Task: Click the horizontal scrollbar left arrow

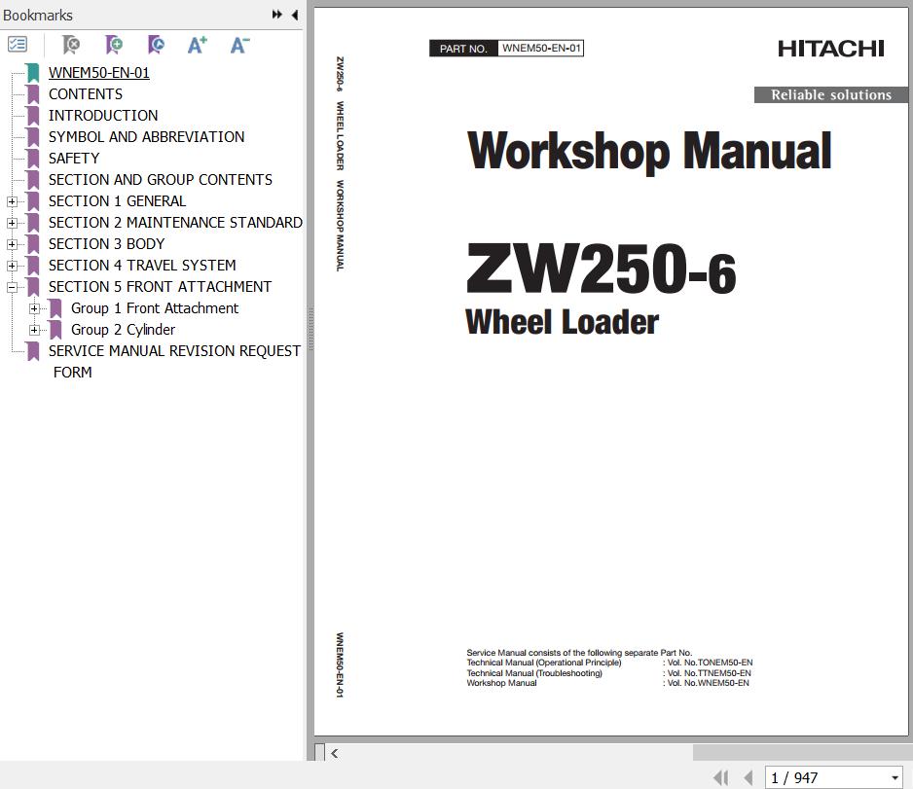Action: (334, 754)
